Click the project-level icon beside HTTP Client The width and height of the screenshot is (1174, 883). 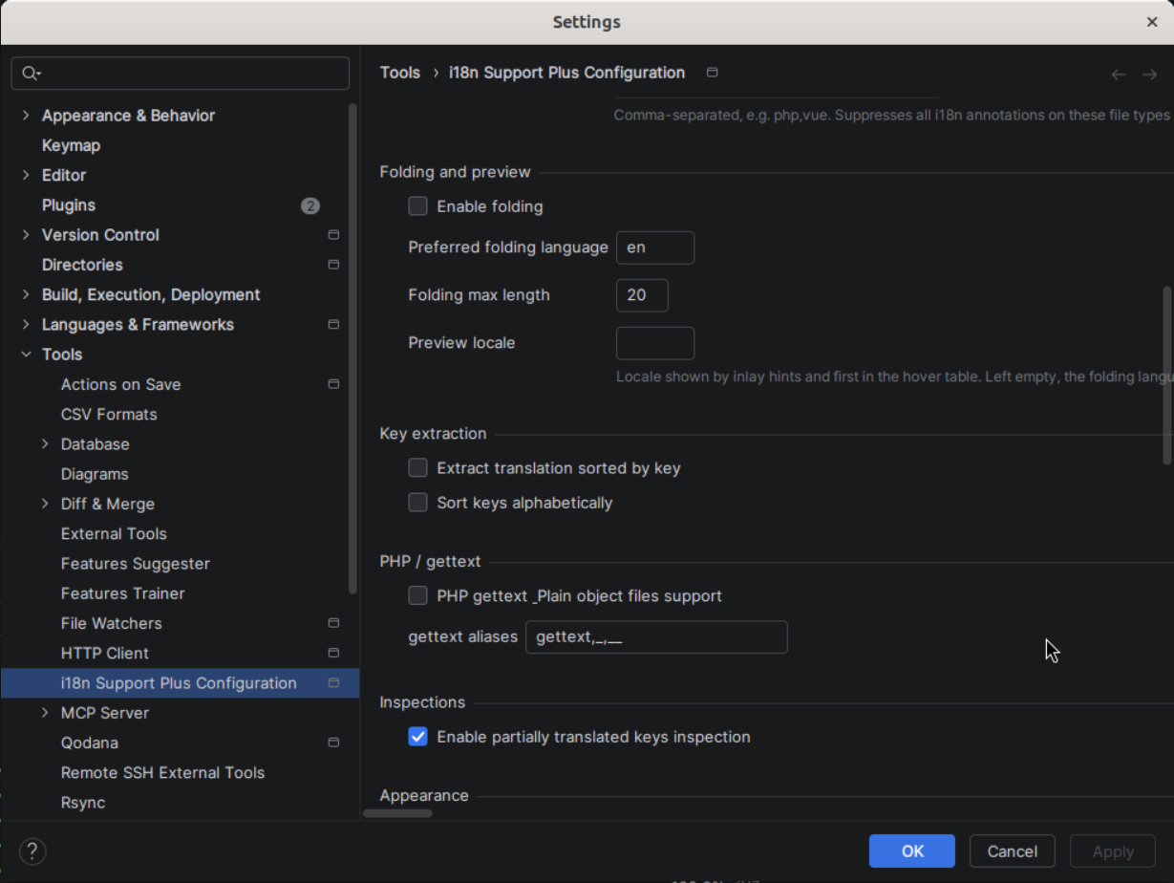coord(333,654)
